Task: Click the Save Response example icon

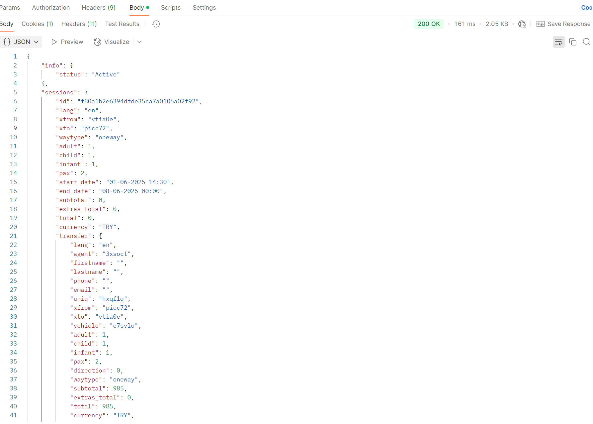Action: coord(540,24)
